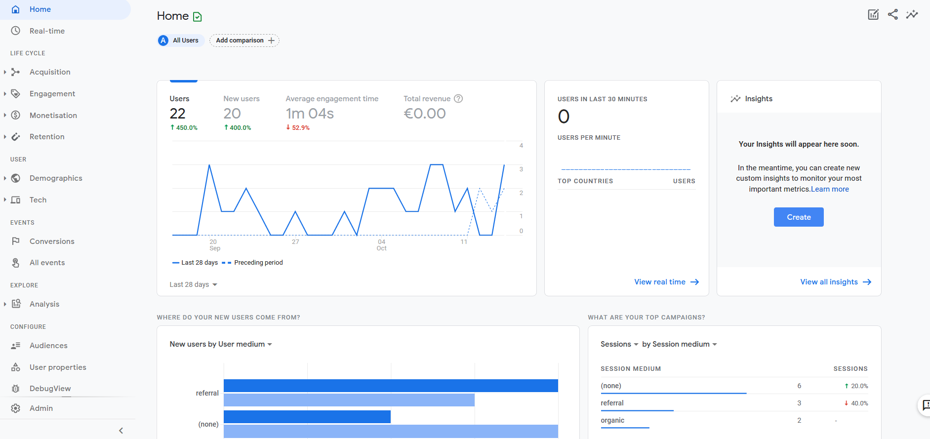Expand the Acquisition section

5,72
